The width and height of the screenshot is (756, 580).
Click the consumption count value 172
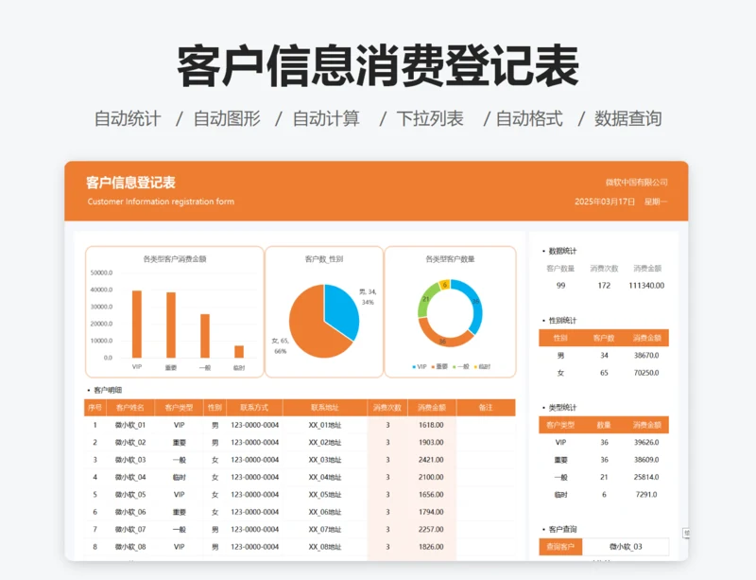coord(604,286)
